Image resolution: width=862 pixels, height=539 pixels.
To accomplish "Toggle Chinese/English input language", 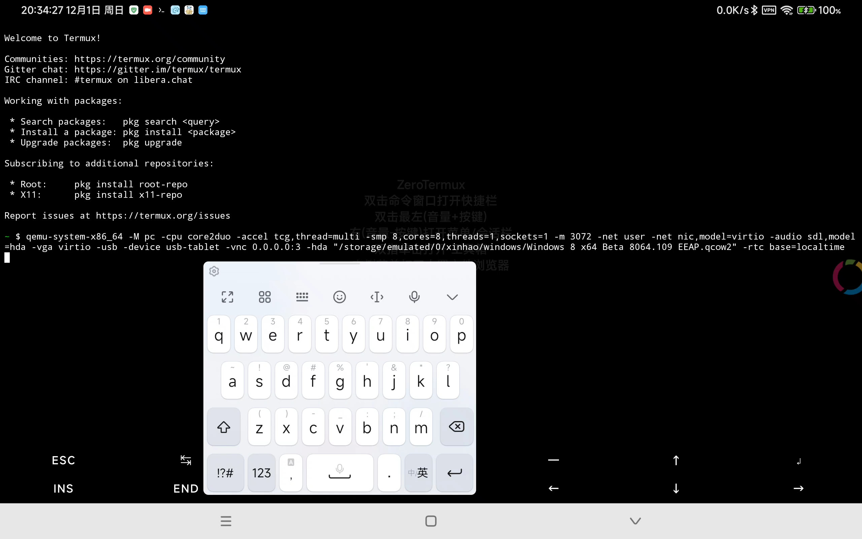I will 418,473.
